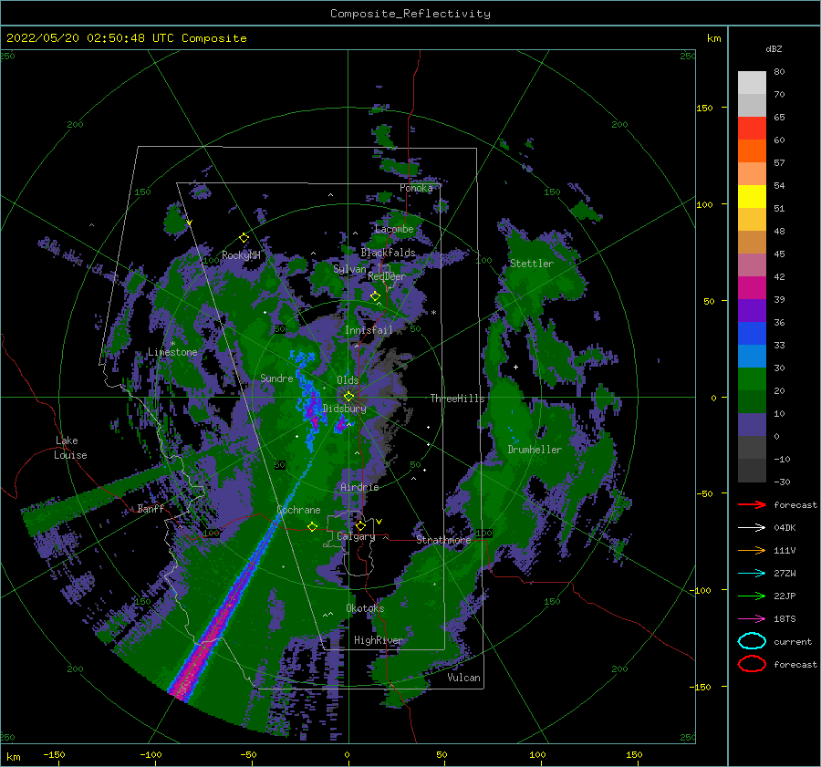821x767 pixels.
Task: Click the yellow diamond marker above Calgary label
Action: pos(360,525)
